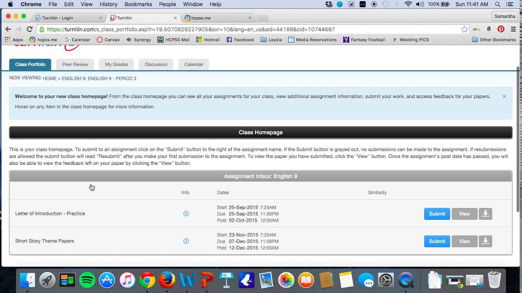This screenshot has width=522, height=293.
Task: Open the Chrome hamburger menu
Action: [513, 29]
